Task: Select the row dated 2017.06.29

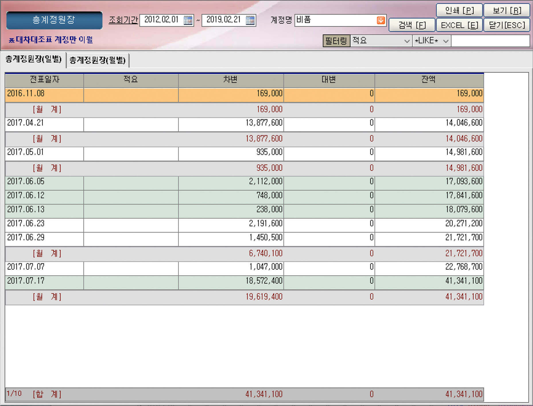Action: tap(244, 239)
